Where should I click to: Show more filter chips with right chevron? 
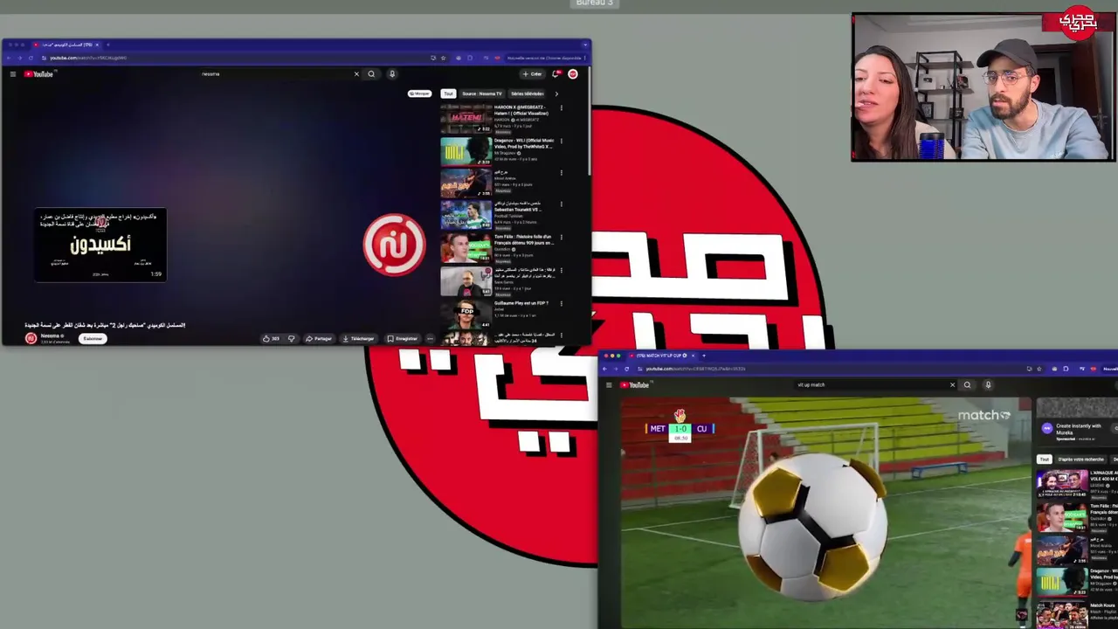pos(556,93)
